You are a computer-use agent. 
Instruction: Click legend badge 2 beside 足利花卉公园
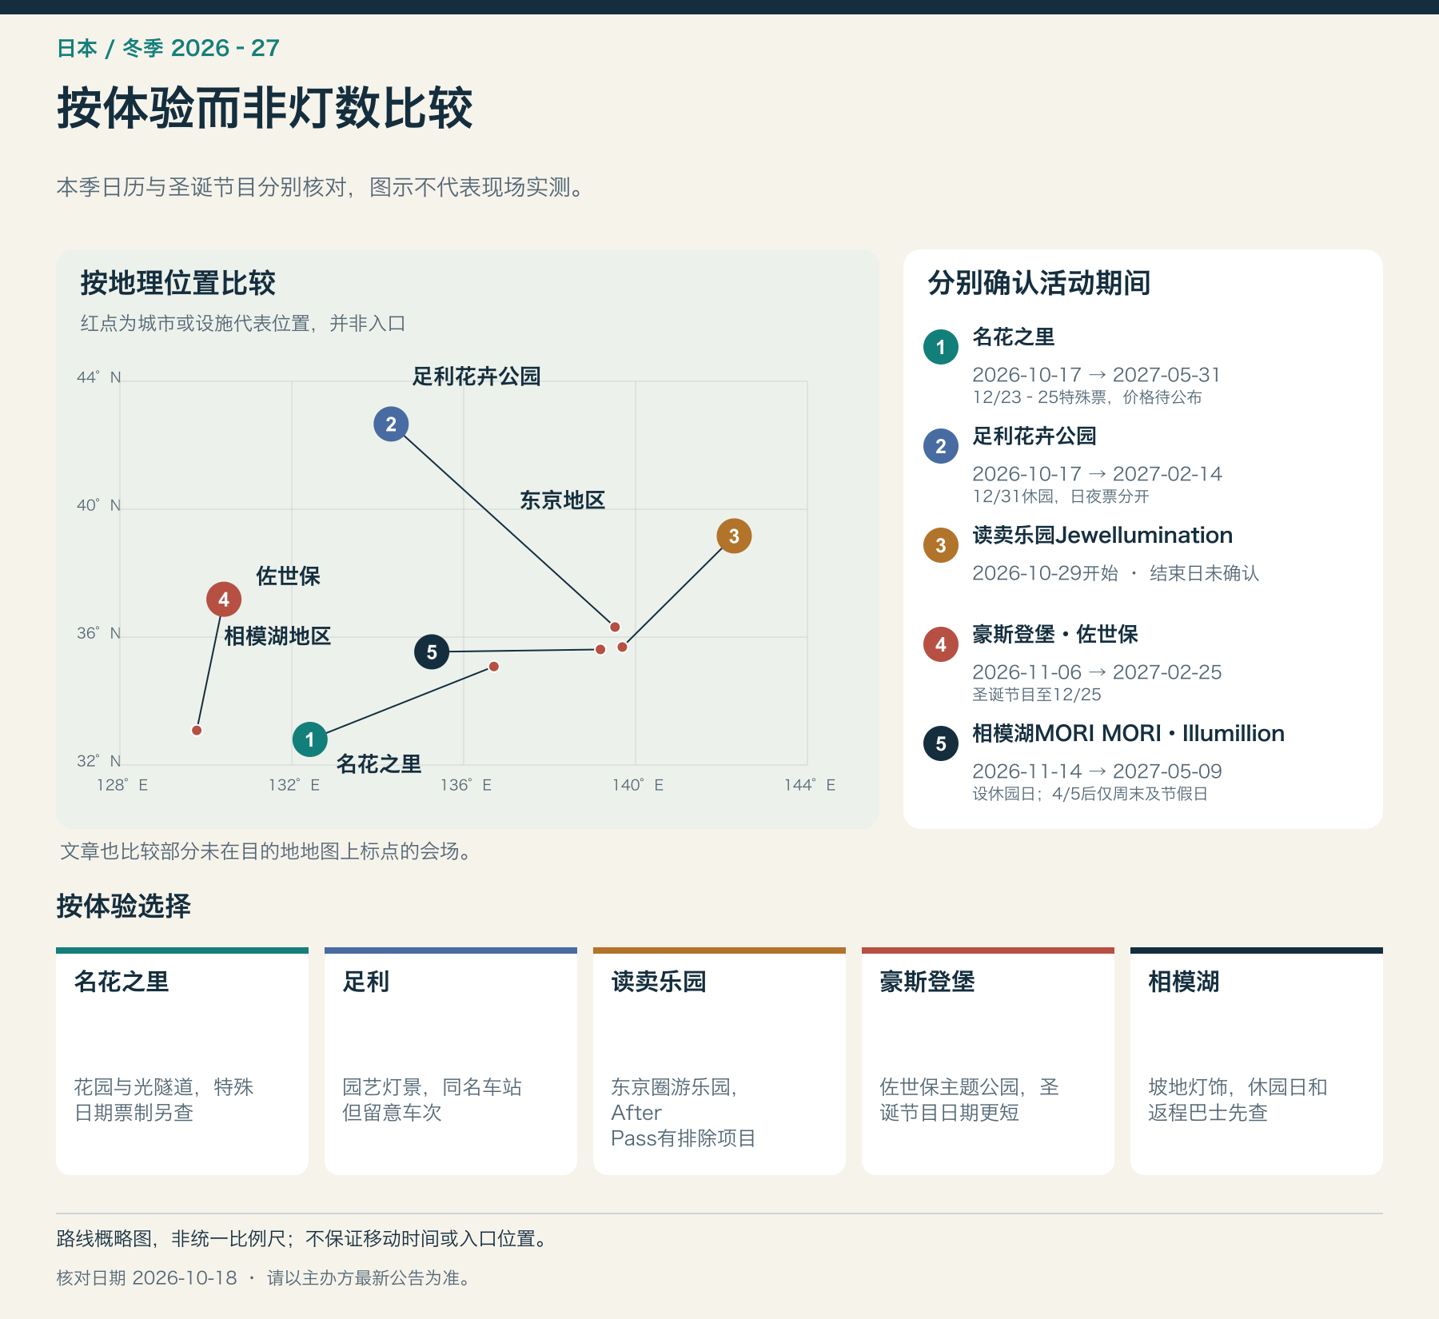coord(941,446)
